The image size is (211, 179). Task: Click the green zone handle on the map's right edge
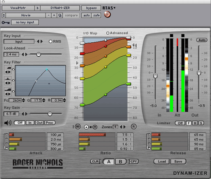129,84
